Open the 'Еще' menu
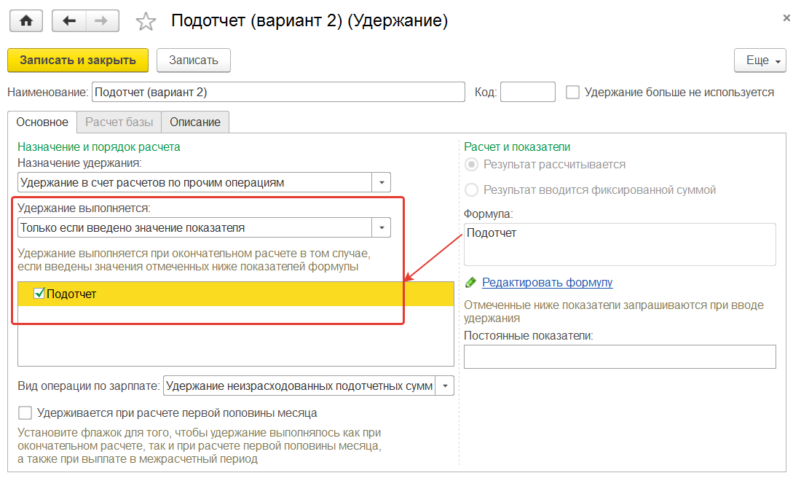The height and width of the screenshot is (481, 801). click(x=760, y=60)
